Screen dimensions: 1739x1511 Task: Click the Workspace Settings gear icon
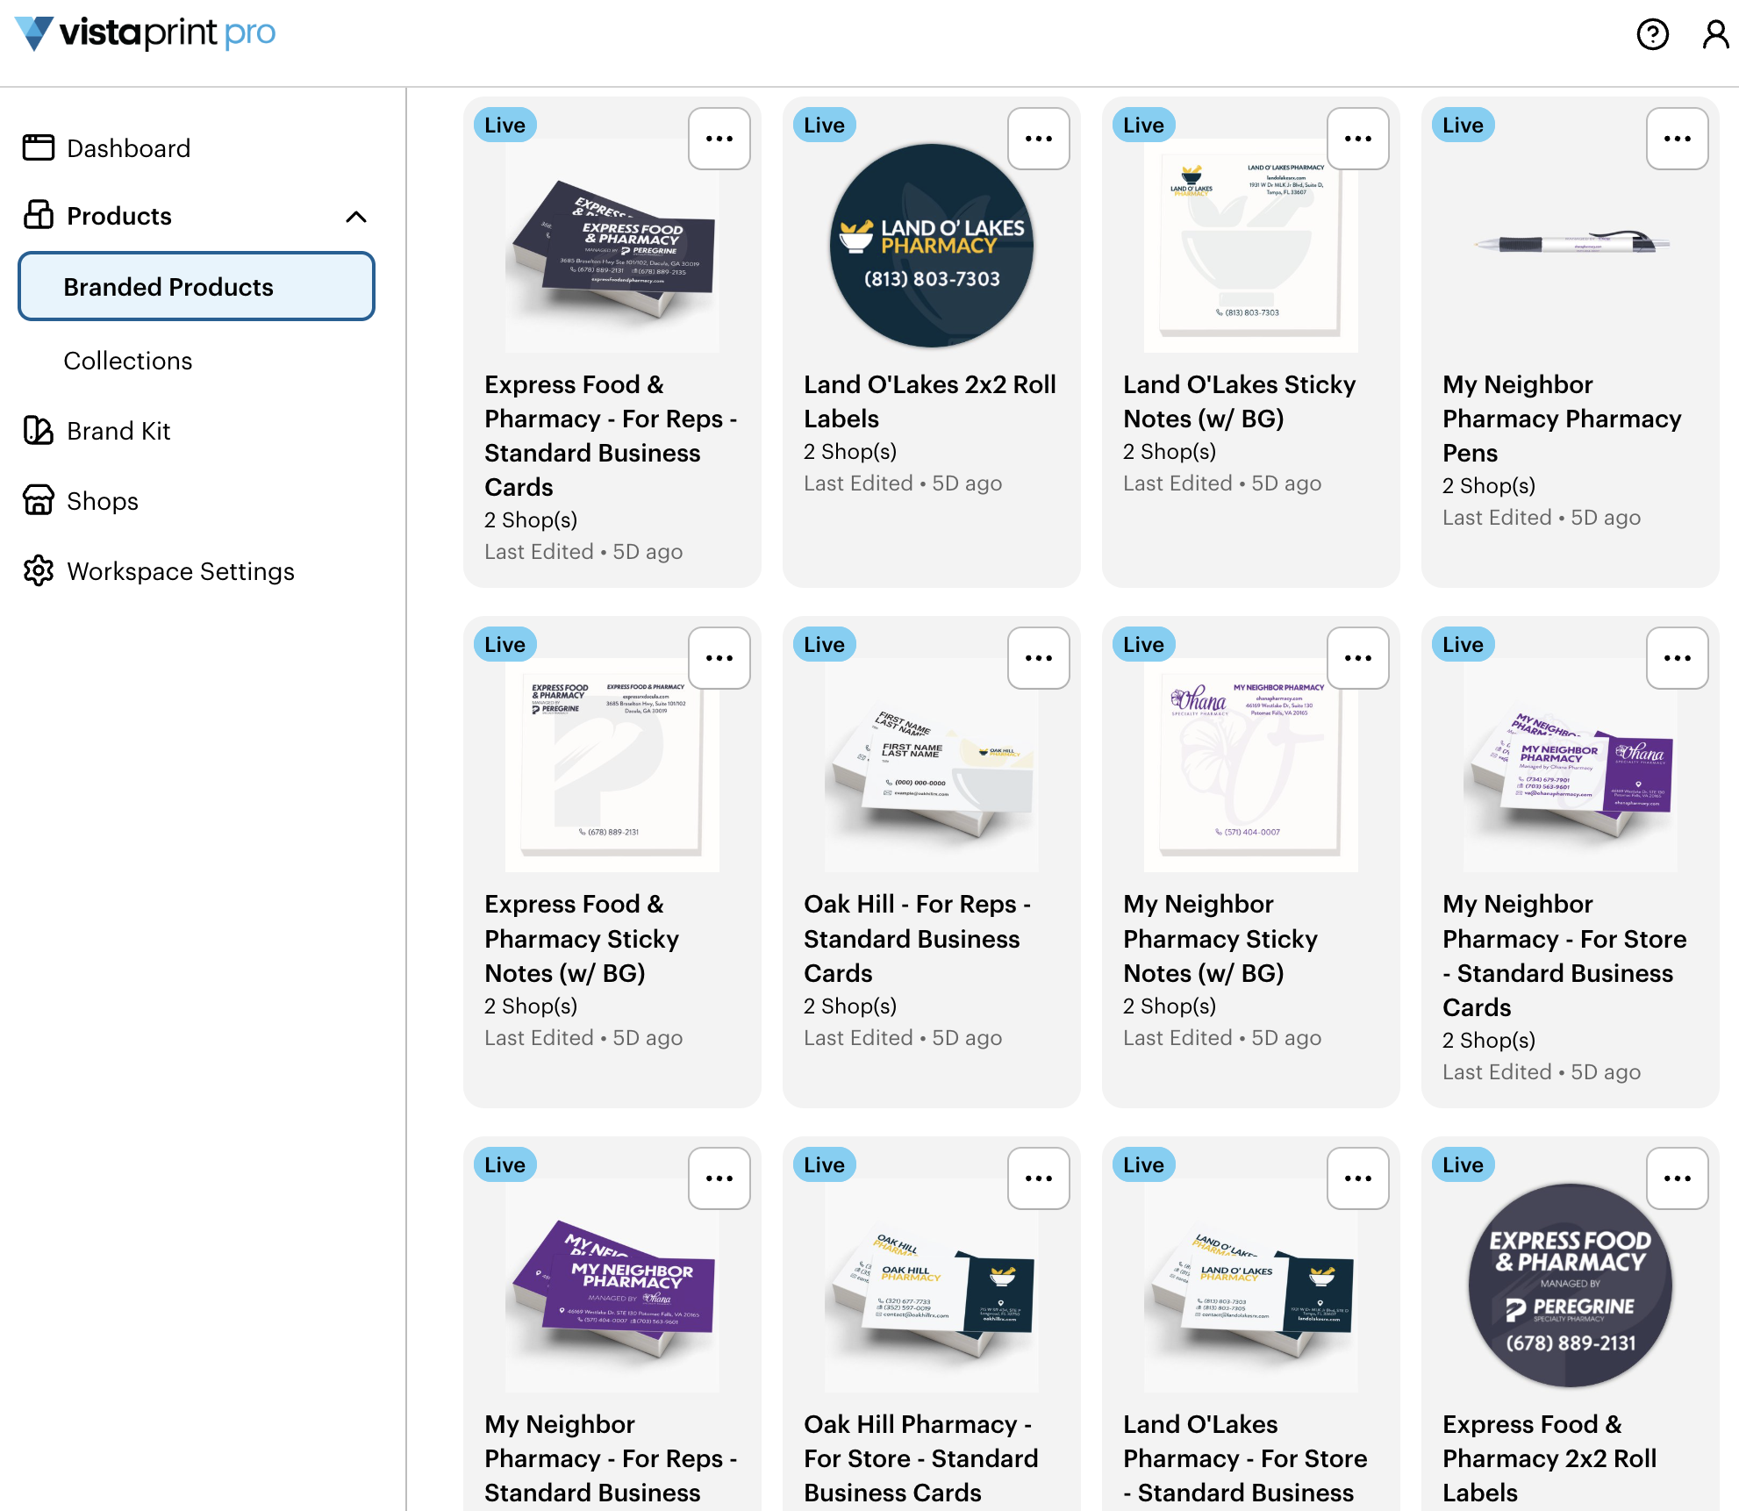(39, 570)
